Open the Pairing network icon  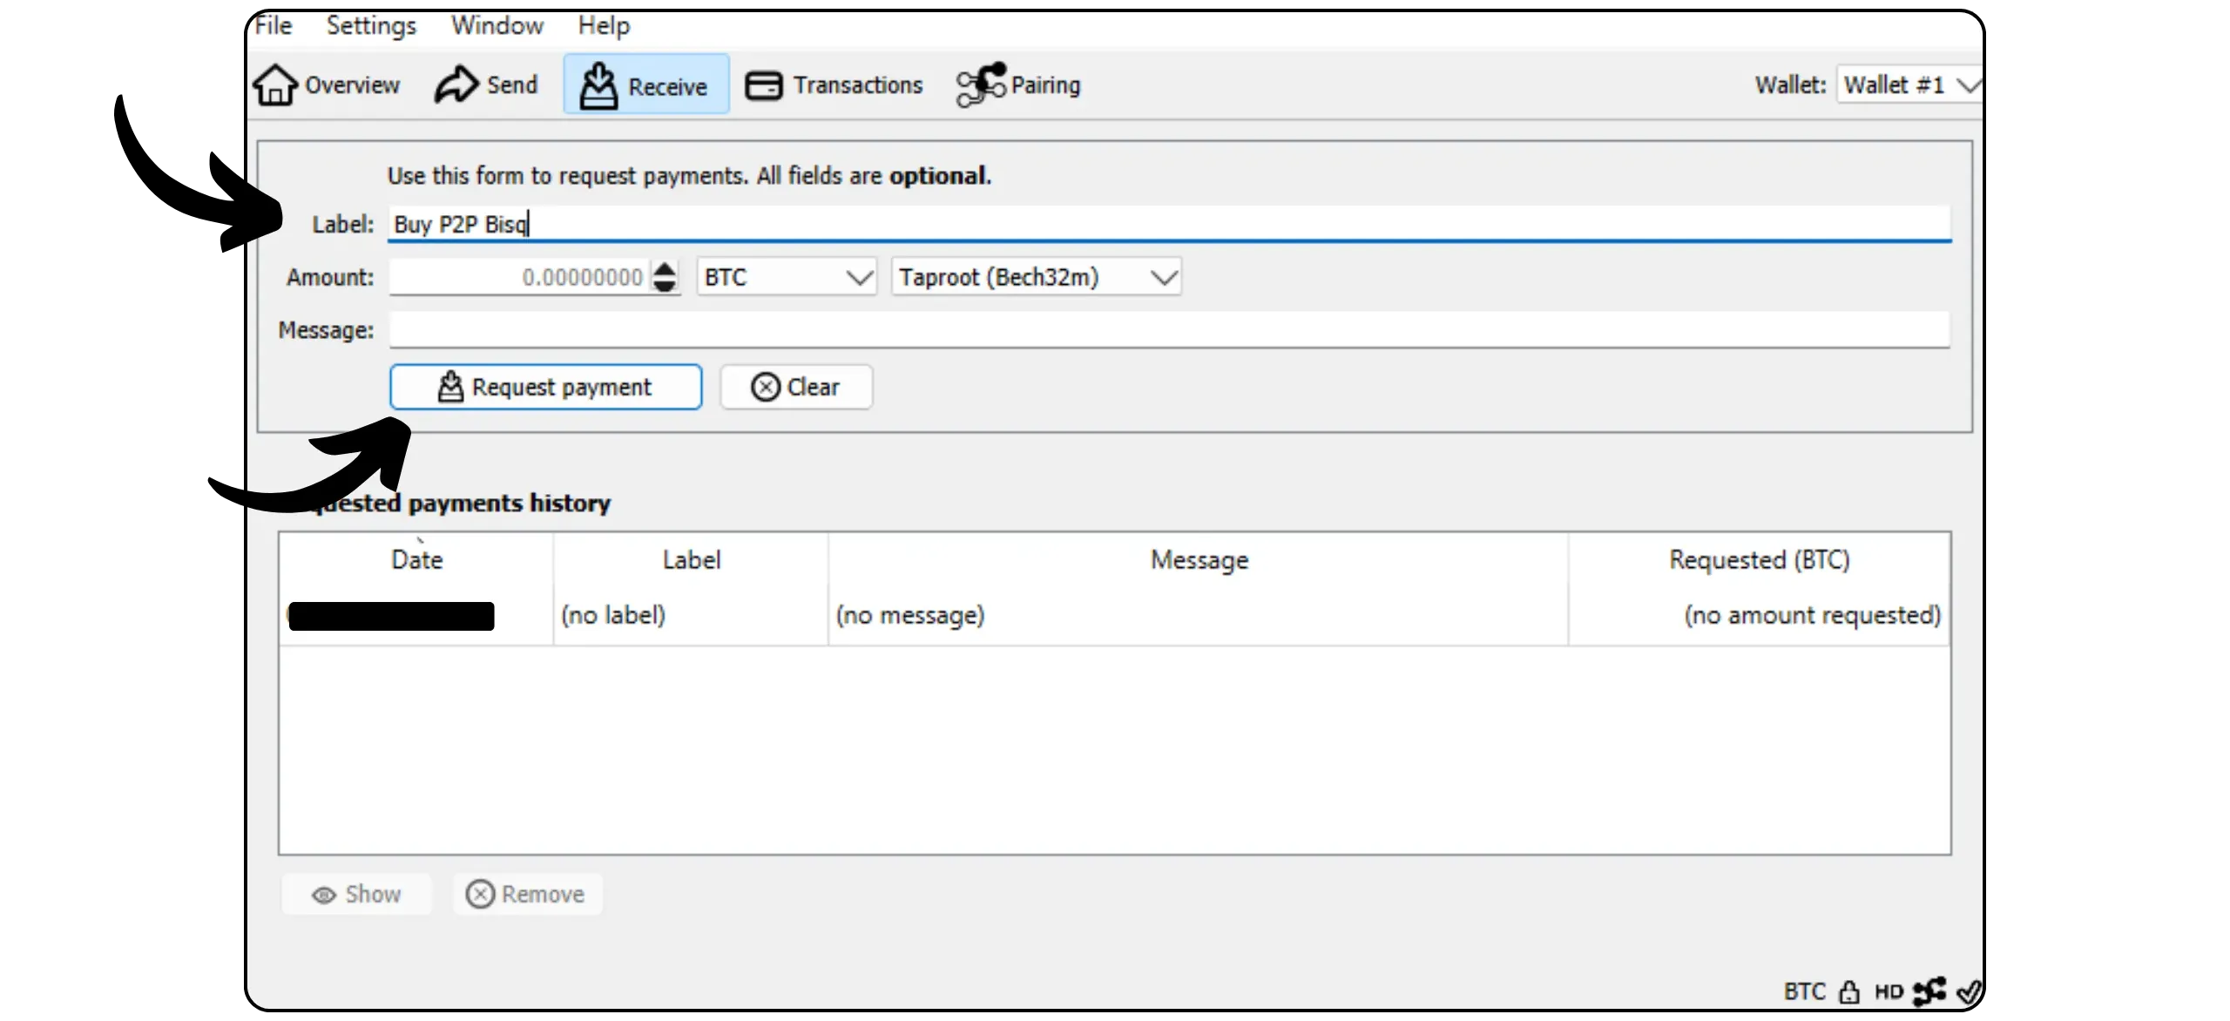(981, 85)
